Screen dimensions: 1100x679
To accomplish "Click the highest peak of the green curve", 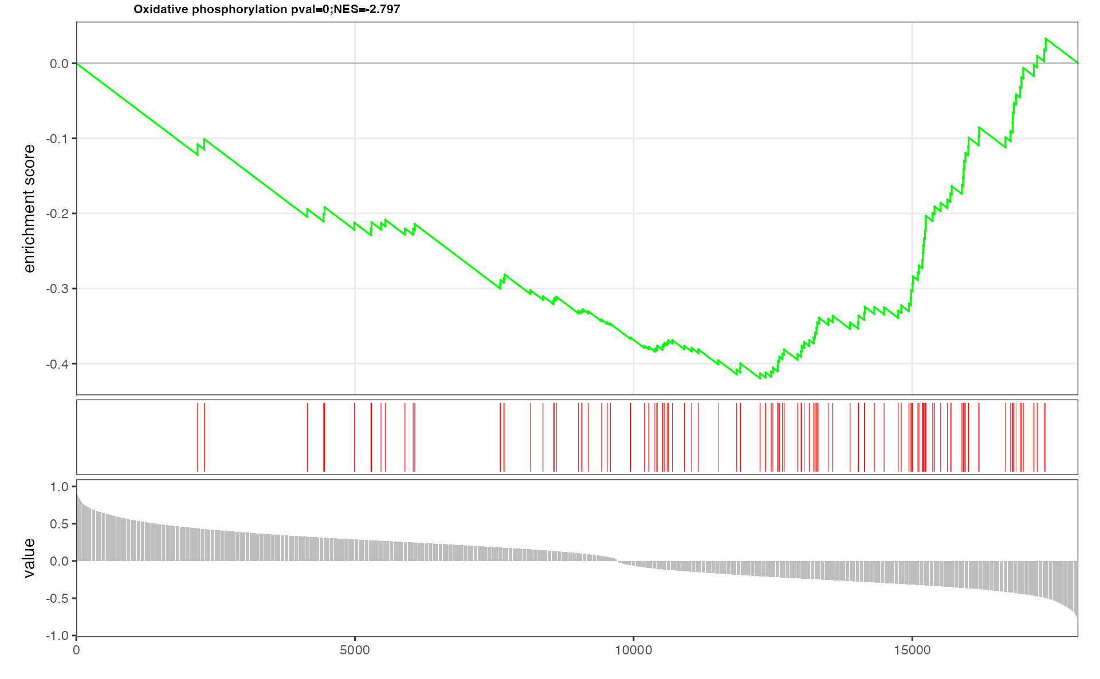I will point(1046,39).
